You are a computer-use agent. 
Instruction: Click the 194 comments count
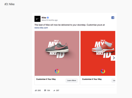click(48, 90)
